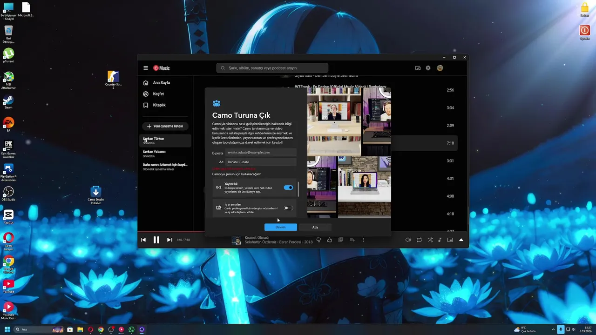
Task: Click the YouTube Music logo
Action: tap(162, 68)
